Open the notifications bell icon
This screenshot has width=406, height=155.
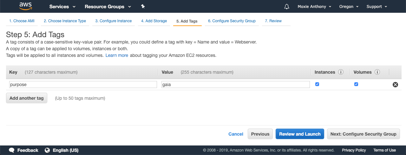coord(287,6)
